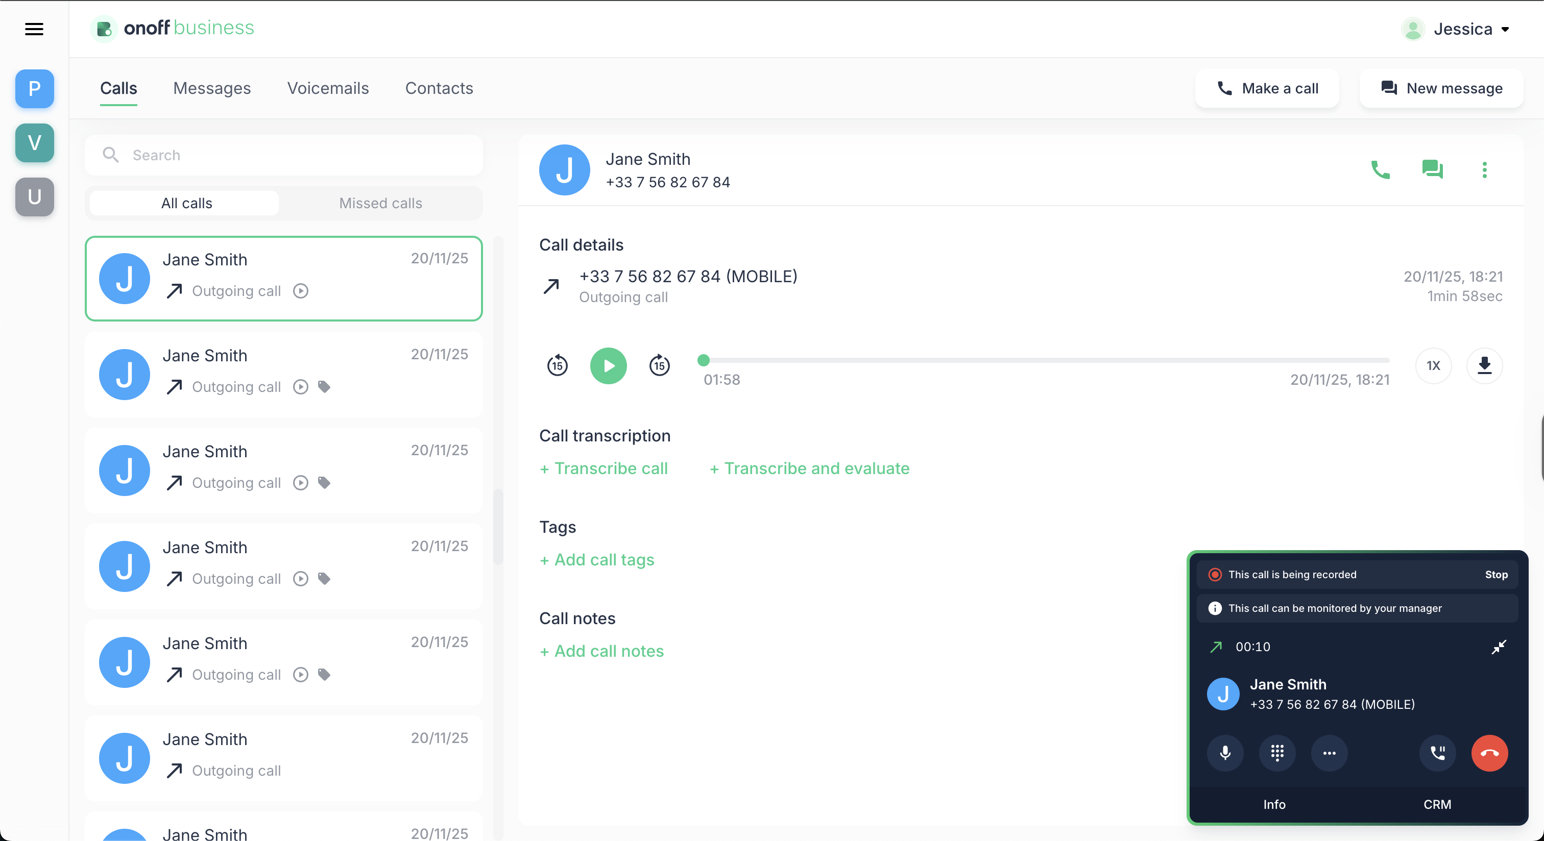Click Jessica's profile avatar

[x=1413, y=29]
